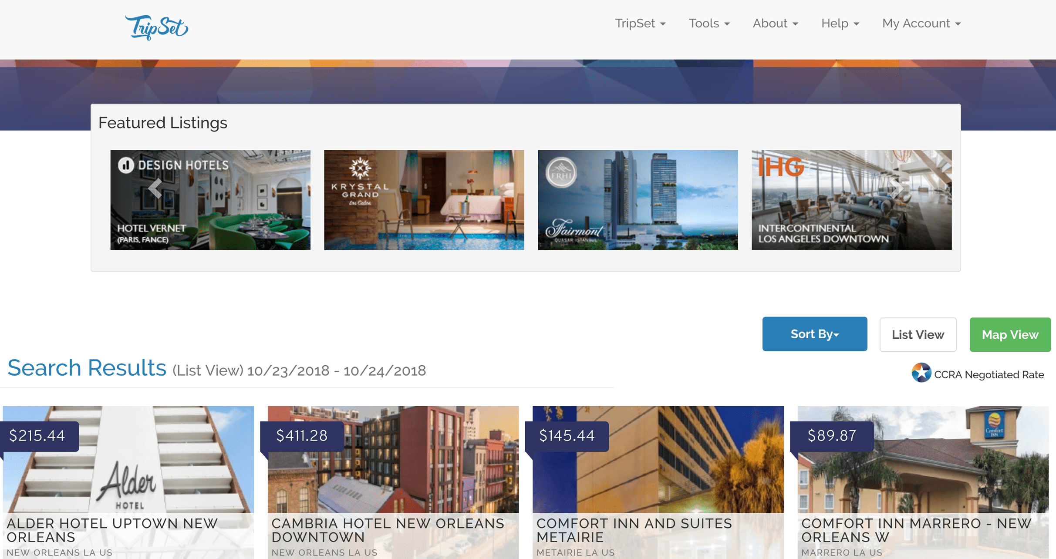
Task: Click the $89.87 price tag
Action: (831, 436)
